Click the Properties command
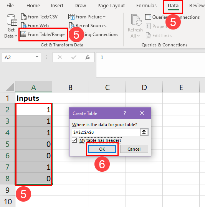 click(157, 26)
